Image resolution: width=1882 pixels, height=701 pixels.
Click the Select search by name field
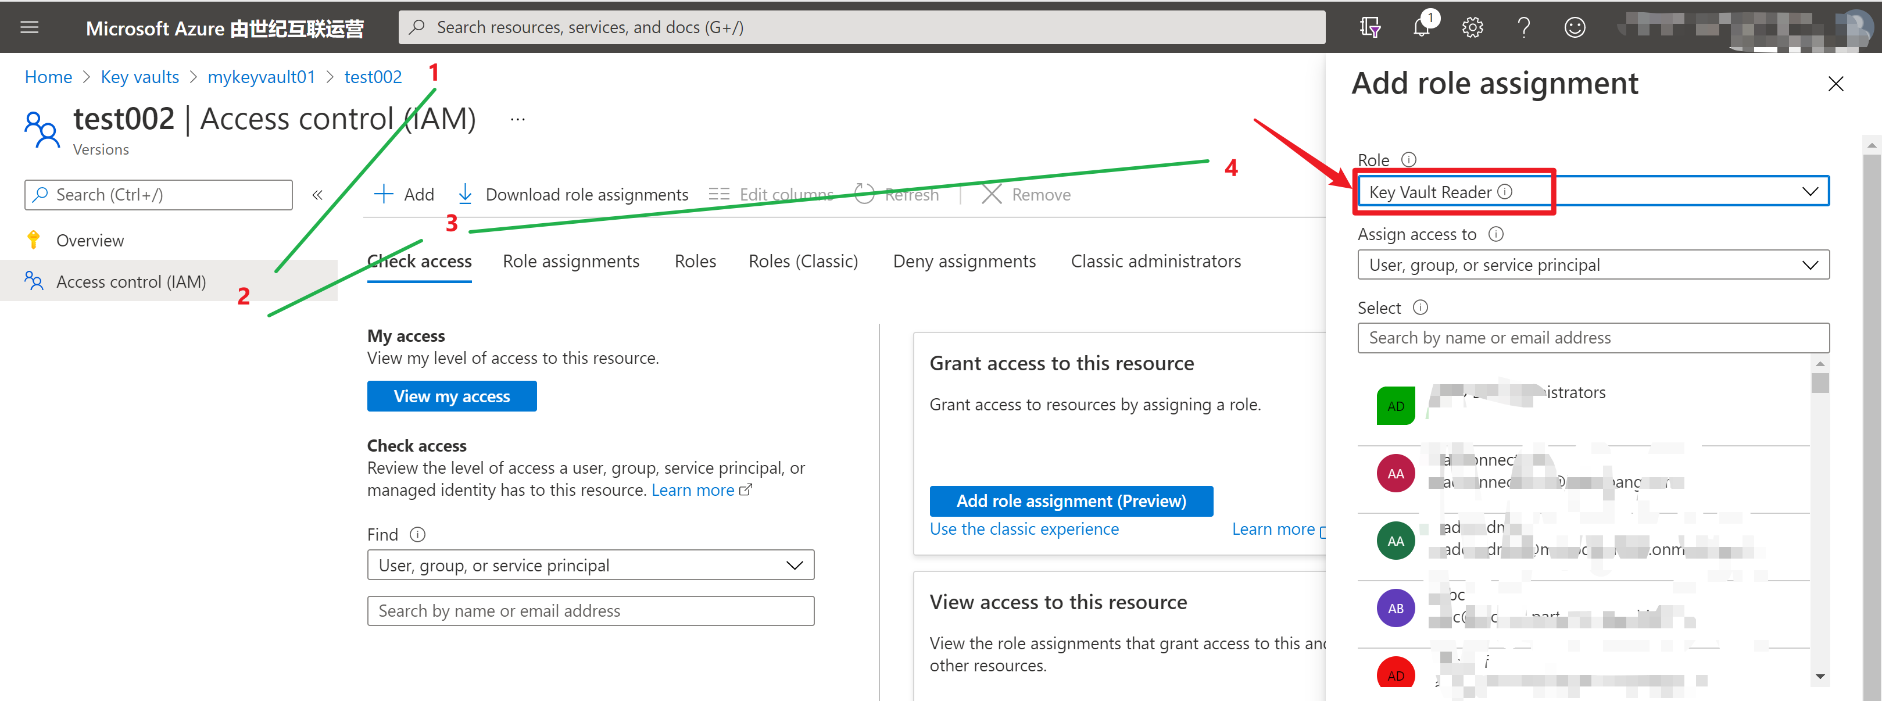pyautogui.click(x=1593, y=338)
